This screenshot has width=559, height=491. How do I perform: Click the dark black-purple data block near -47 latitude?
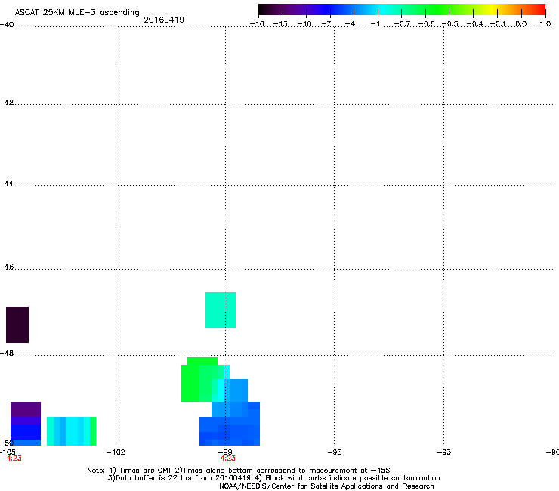click(x=17, y=325)
